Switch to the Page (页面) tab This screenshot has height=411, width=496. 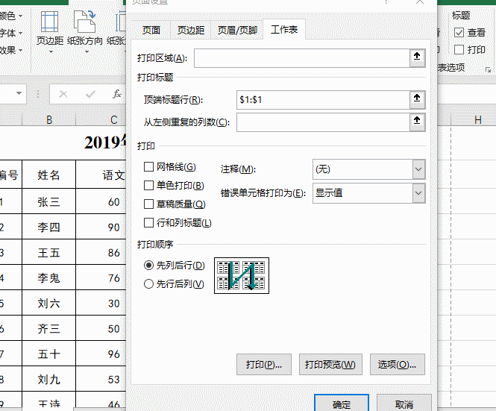coord(151,31)
